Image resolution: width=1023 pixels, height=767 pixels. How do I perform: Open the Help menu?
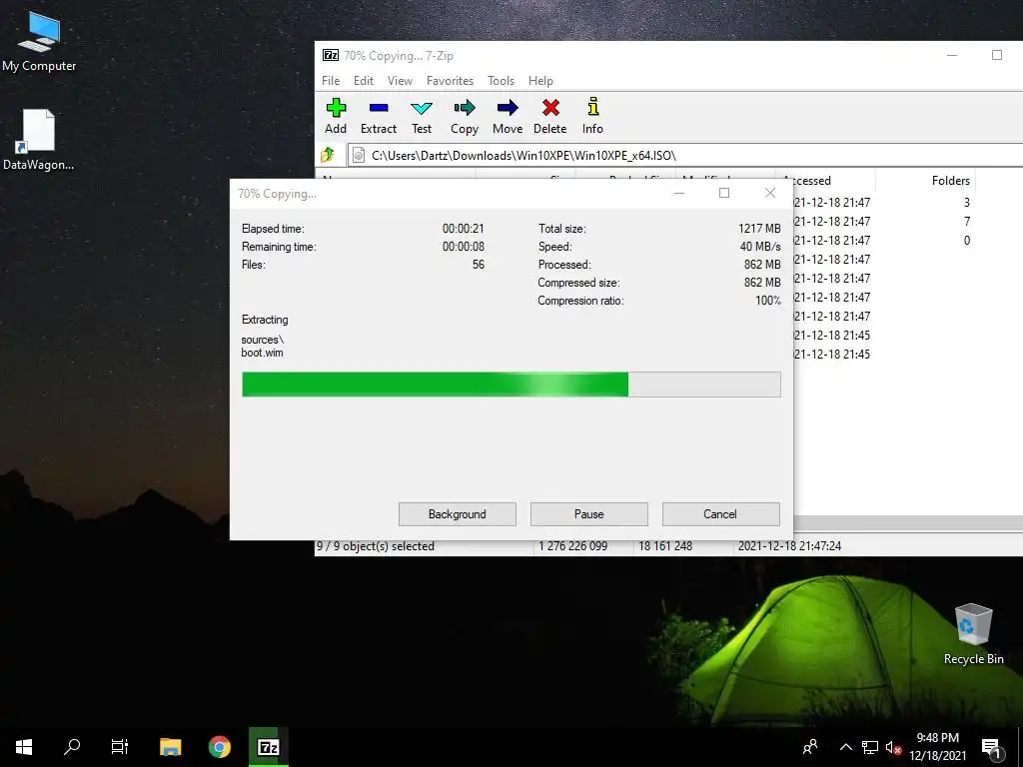point(540,81)
